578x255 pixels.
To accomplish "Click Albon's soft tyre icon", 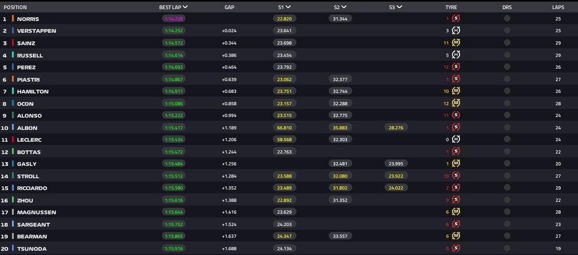I will (x=456, y=127).
